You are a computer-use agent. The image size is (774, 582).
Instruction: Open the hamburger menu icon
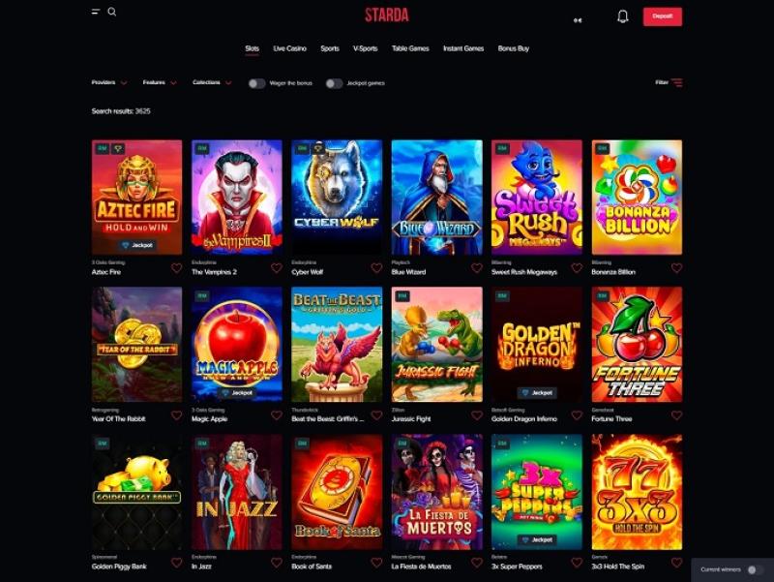click(x=96, y=12)
